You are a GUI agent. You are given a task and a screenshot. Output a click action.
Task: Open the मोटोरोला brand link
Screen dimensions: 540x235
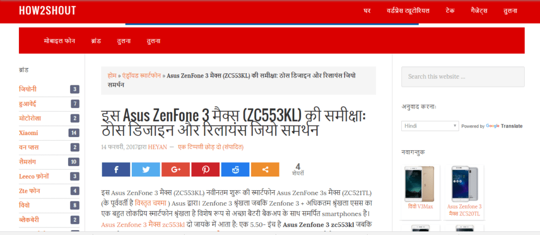[30, 118]
